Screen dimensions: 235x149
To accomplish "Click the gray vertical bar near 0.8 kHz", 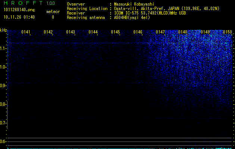I will point(7,115).
